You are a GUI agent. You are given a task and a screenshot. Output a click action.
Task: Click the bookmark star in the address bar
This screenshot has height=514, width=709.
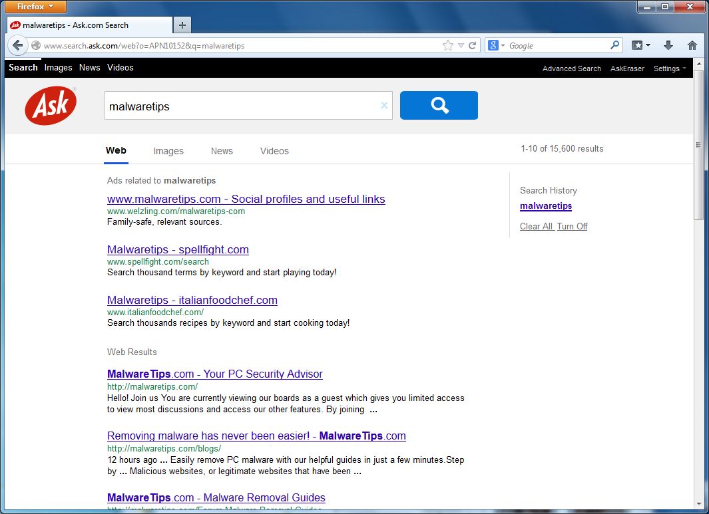click(x=447, y=45)
